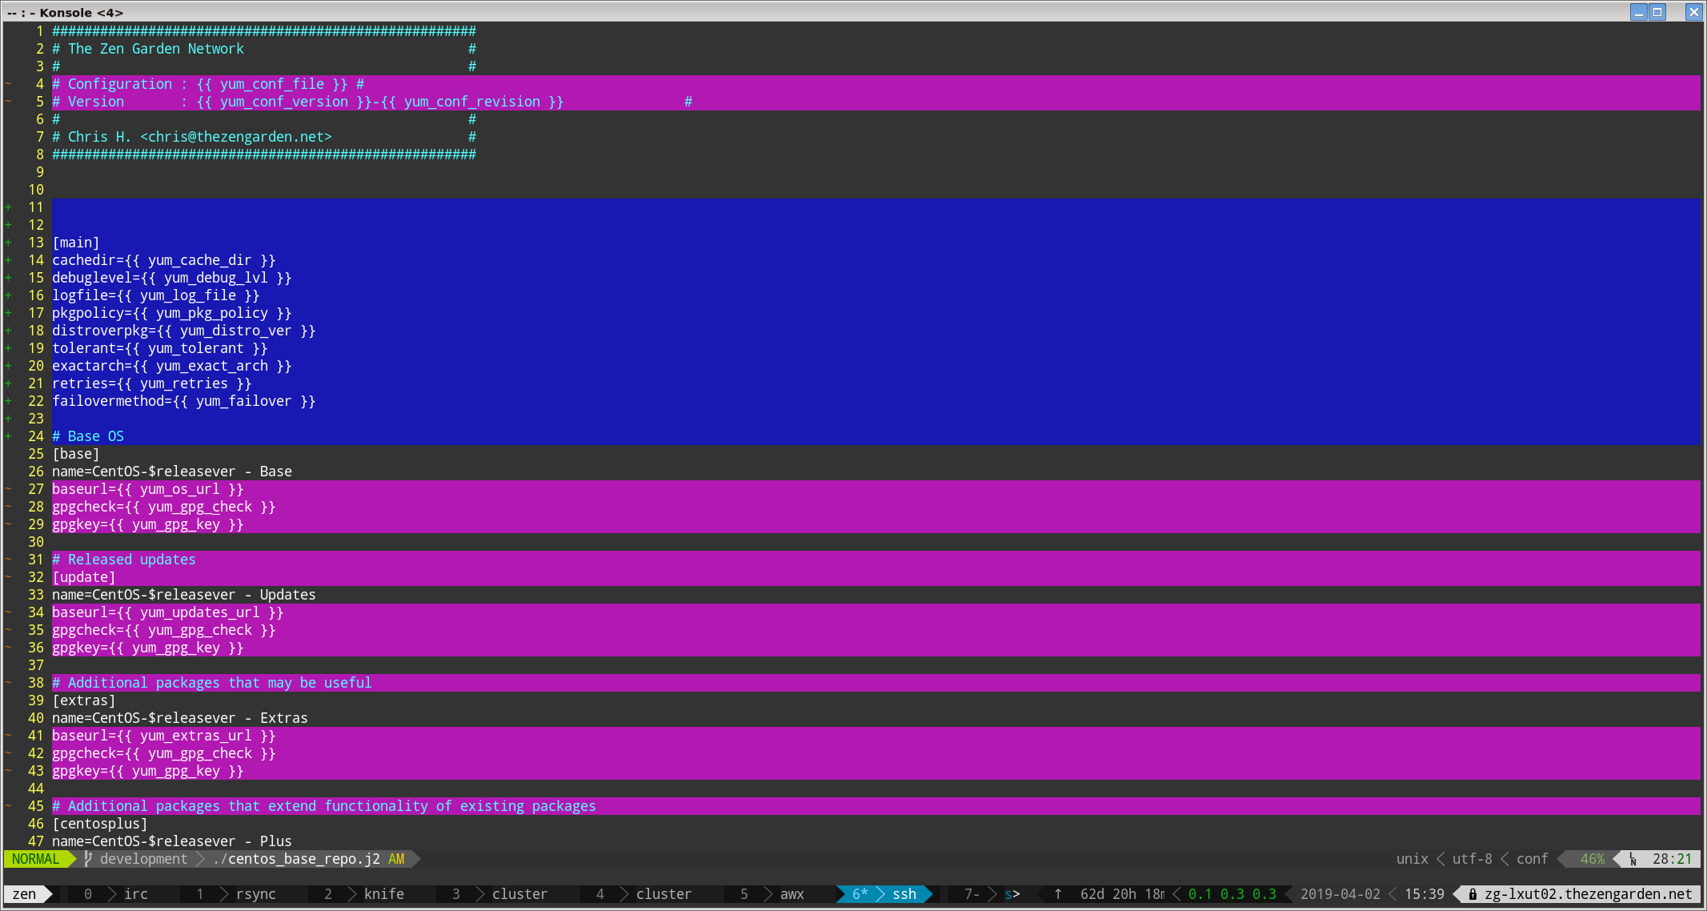Image resolution: width=1707 pixels, height=911 pixels.
Task: Click the load average 0.1 0.3 0.3
Action: [1232, 894]
